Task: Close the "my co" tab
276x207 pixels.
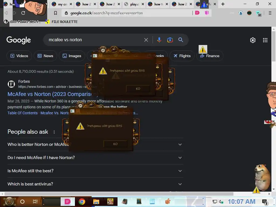Action: 71,4
